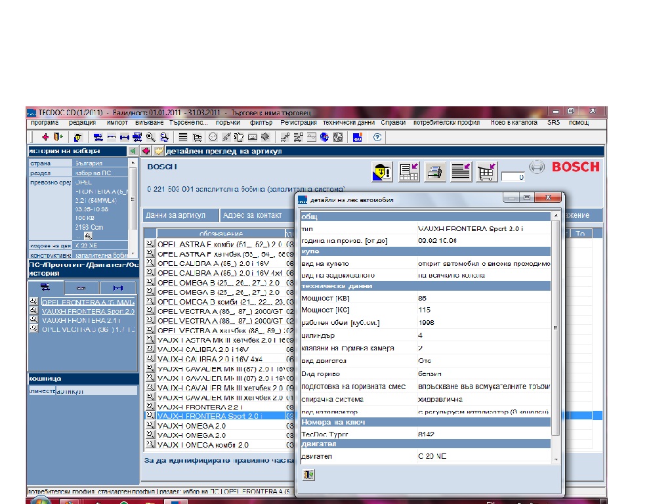
Task: Switch to Данни за артикул tab
Action: (180, 215)
